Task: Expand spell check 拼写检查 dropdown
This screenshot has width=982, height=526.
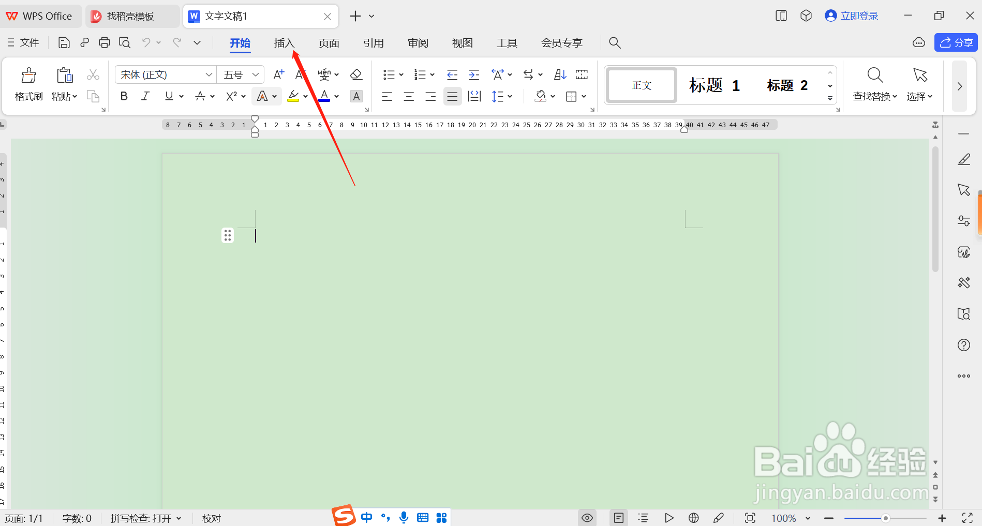Action: click(x=179, y=518)
